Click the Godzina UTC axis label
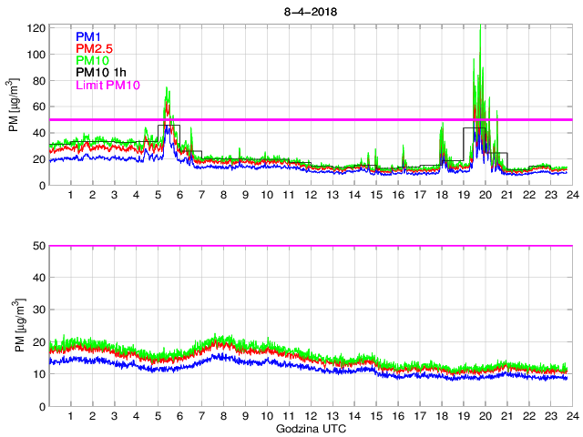Viewport: 583px width, 437px height. [309, 428]
